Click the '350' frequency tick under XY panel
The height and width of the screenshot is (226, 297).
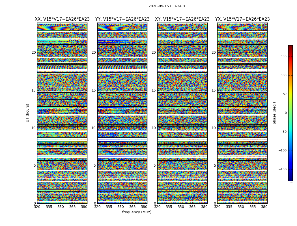pyautogui.click(x=181, y=207)
